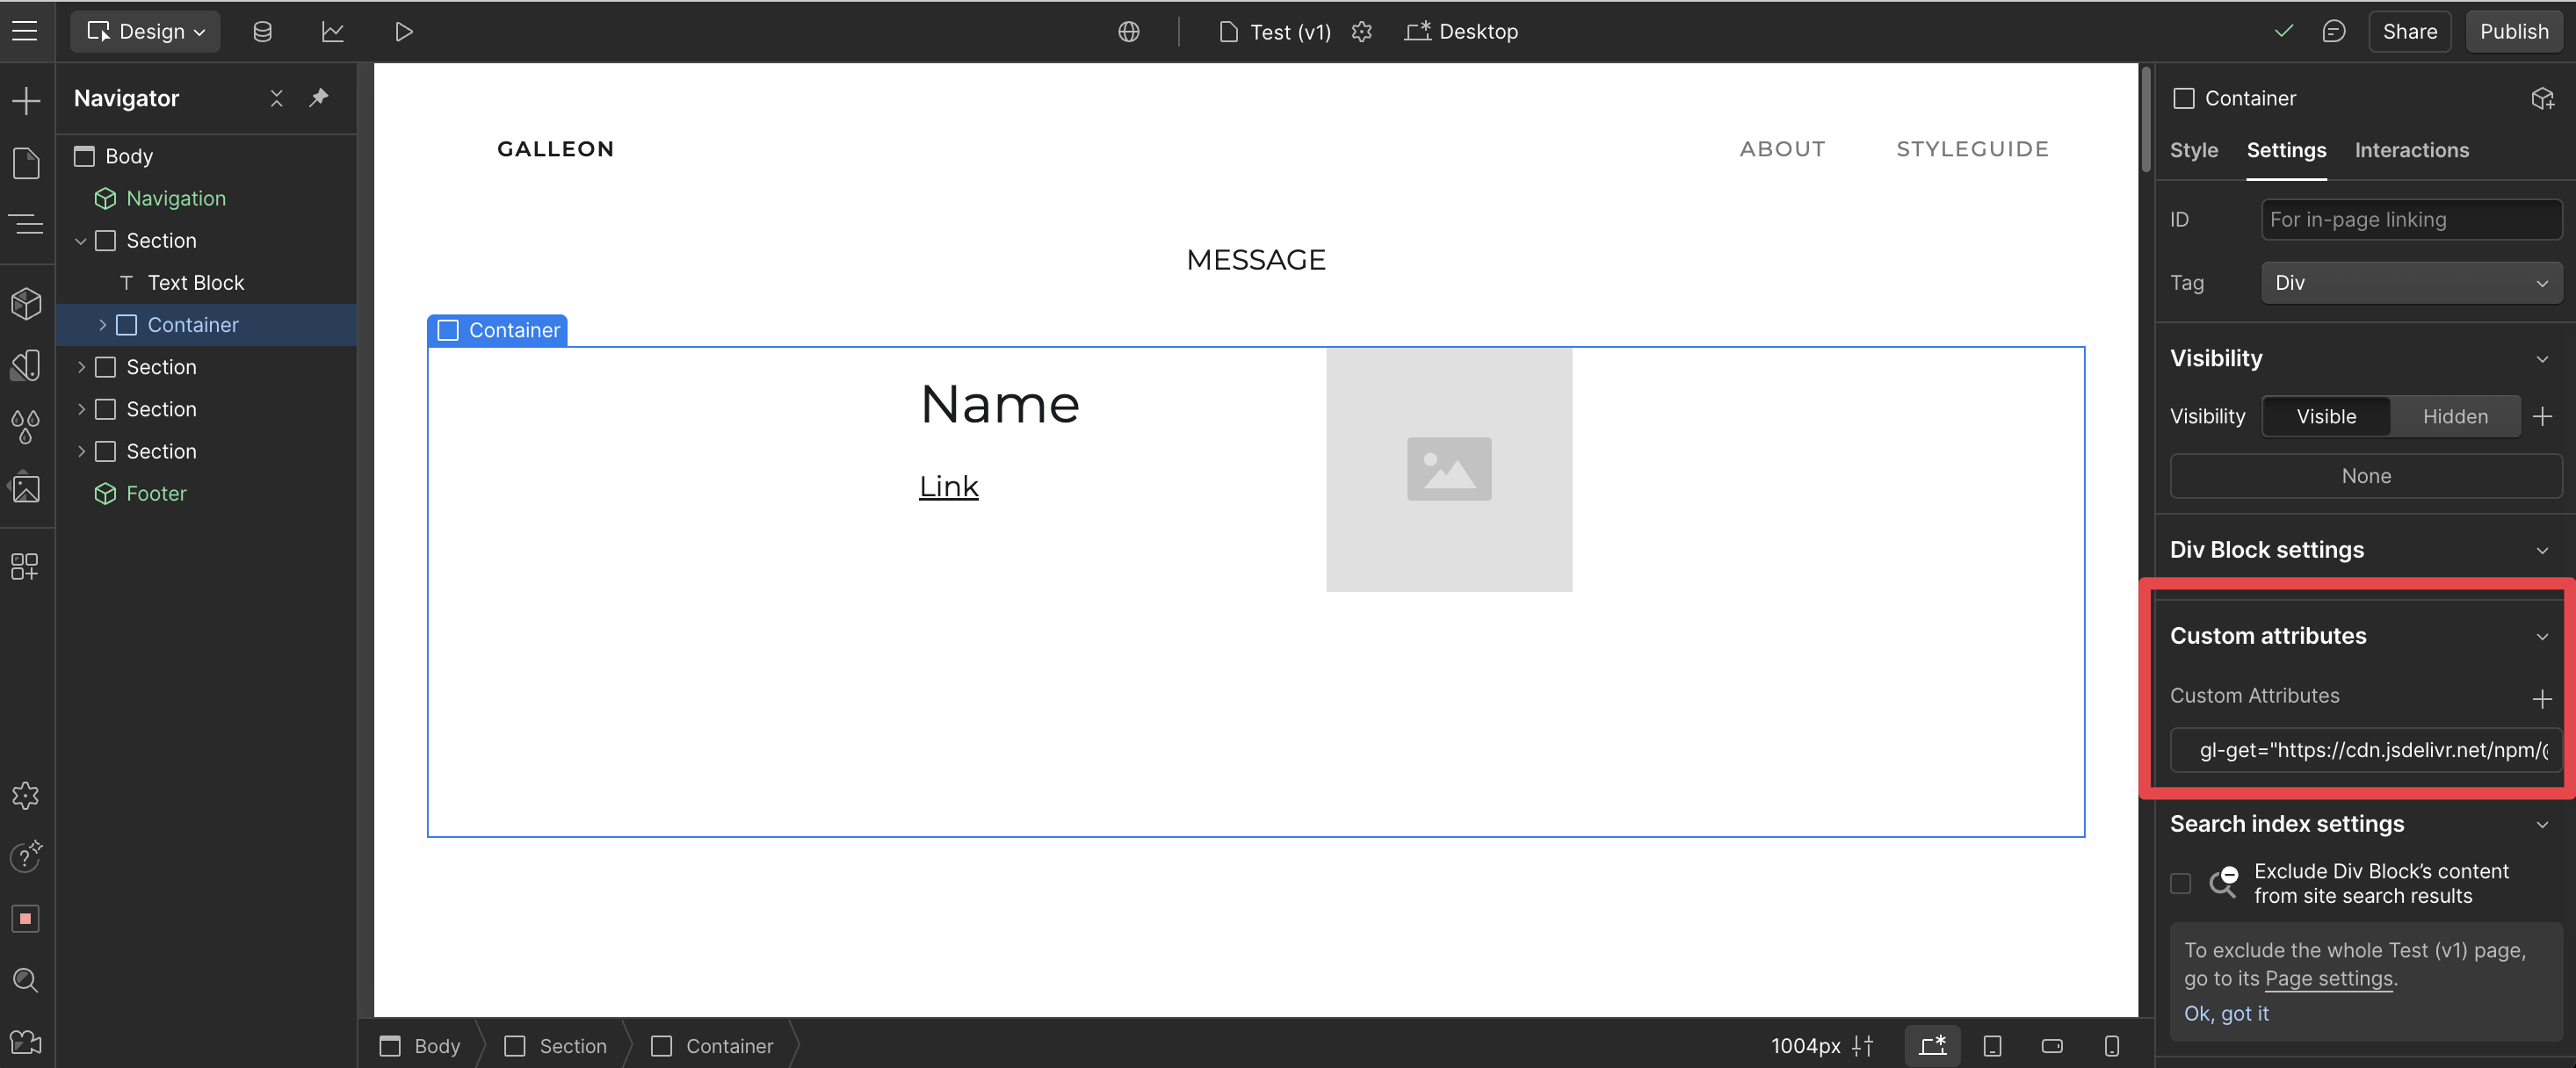Check Exclude Div Block's content checkbox
This screenshot has width=2576, height=1068.
tap(2181, 884)
